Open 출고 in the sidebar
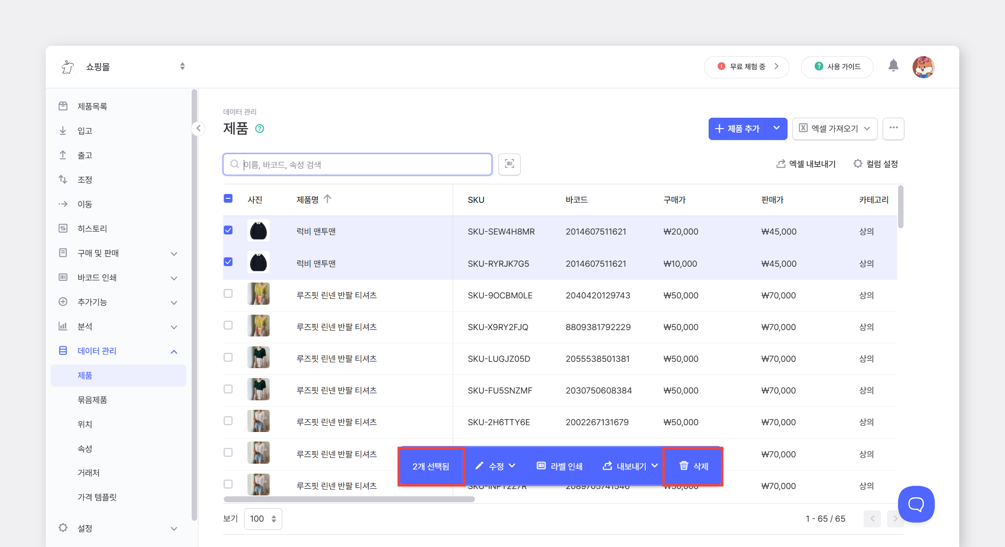The image size is (1005, 547). (x=119, y=155)
